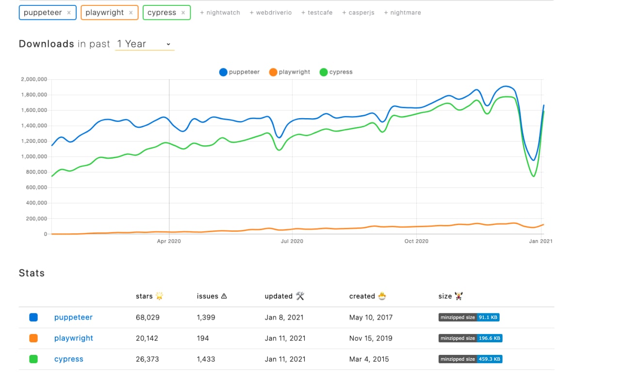621x382 pixels.
Task: Click puppeteer's blue color swatch in Stats
Action: tap(33, 318)
